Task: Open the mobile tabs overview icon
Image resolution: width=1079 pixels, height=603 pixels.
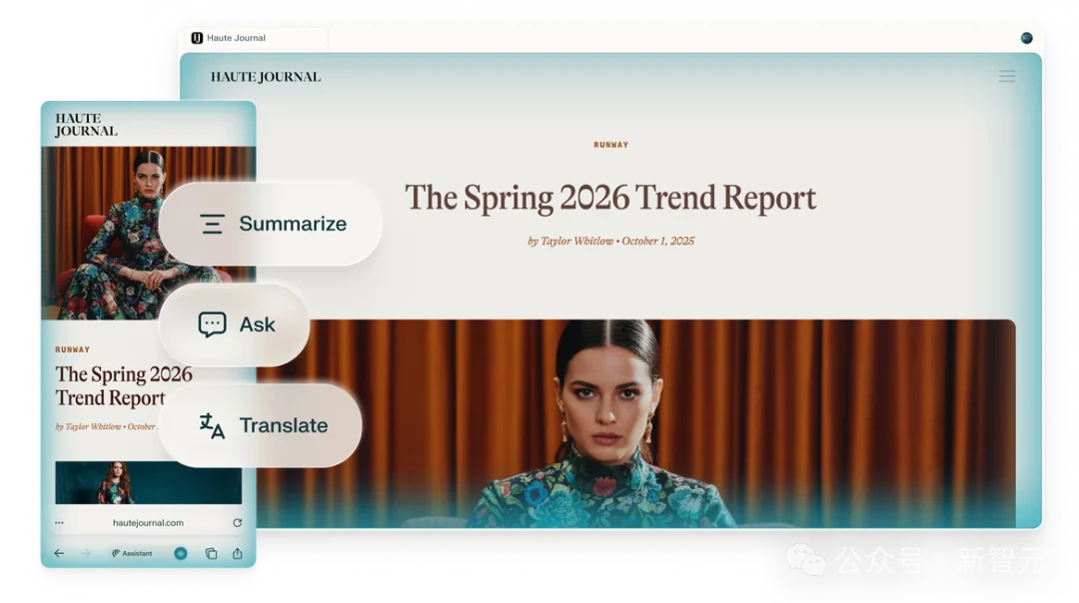Action: pos(211,553)
